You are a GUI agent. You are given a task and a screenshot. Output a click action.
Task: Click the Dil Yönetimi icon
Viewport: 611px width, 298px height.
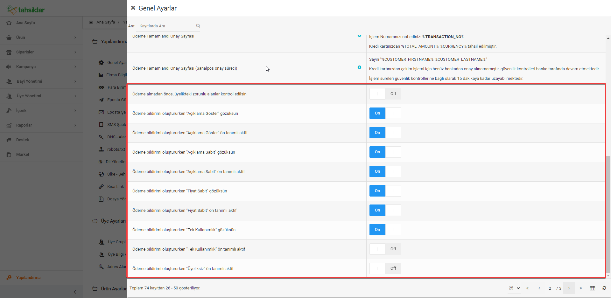click(x=101, y=162)
